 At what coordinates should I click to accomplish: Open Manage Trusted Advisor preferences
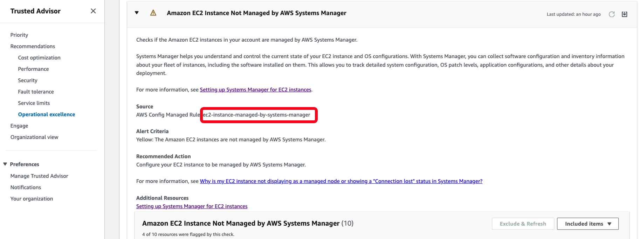coord(39,176)
